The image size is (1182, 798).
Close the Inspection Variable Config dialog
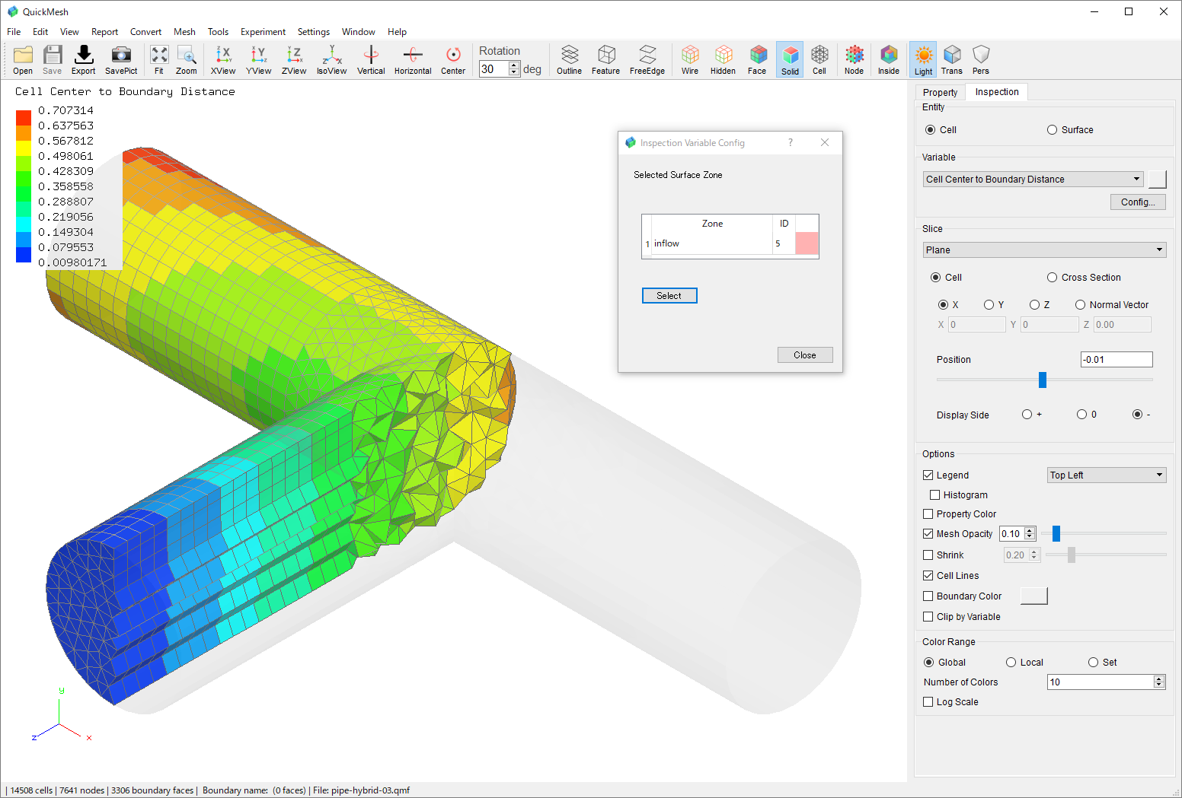coord(805,355)
